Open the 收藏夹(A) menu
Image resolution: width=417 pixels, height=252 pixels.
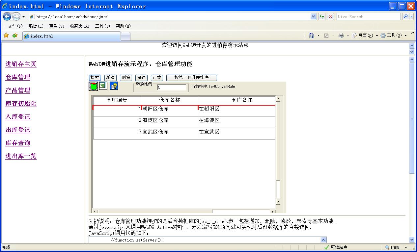coord(80,26)
